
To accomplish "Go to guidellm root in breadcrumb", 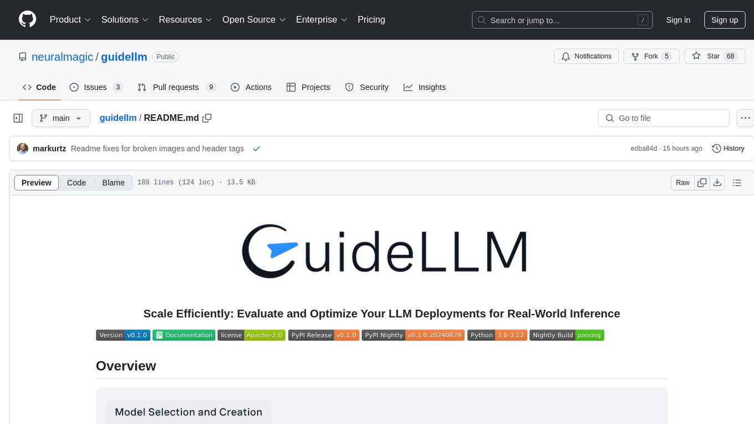I will tap(118, 118).
